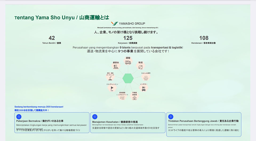Click the briefcase icon in Pekerjaan Bermakna card
The width and height of the screenshot is (256, 141).
(19, 117)
